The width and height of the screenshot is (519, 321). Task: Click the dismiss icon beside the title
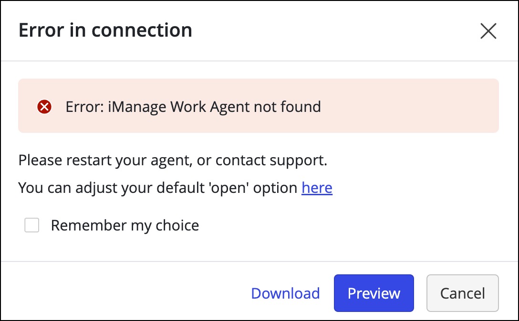click(x=488, y=31)
